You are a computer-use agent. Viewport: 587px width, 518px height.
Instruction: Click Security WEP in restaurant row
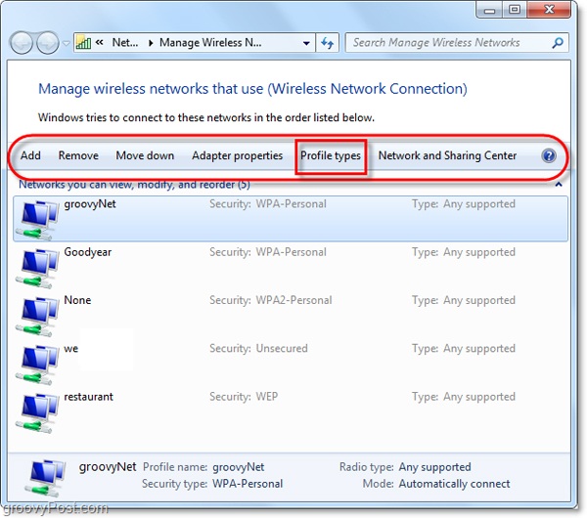tap(244, 397)
